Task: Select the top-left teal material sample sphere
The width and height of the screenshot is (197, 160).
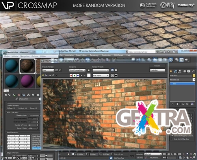Action: [11, 66]
